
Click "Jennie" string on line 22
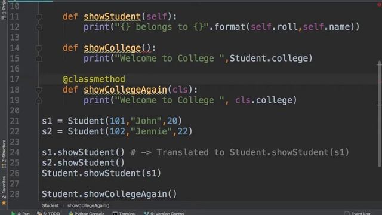pos(151,131)
